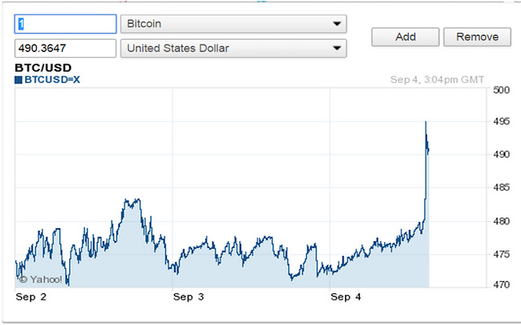Click the © Yahoo! copyright mark
This screenshot has width=521, height=325.
pos(39,279)
